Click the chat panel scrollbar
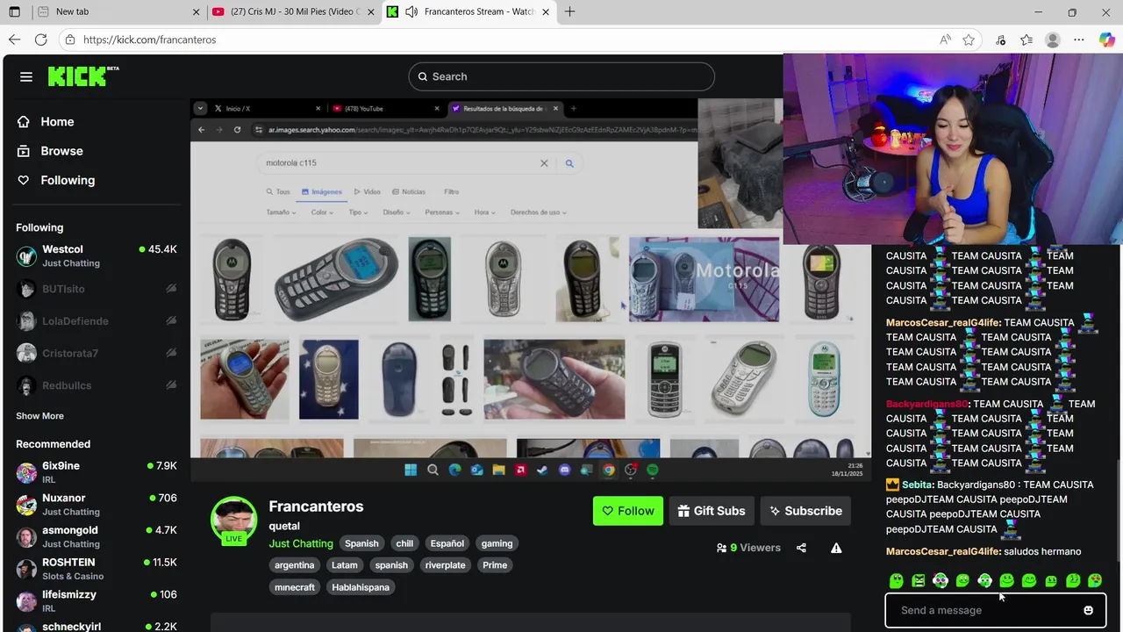Viewport: 1123px width, 632px height. (1118, 509)
